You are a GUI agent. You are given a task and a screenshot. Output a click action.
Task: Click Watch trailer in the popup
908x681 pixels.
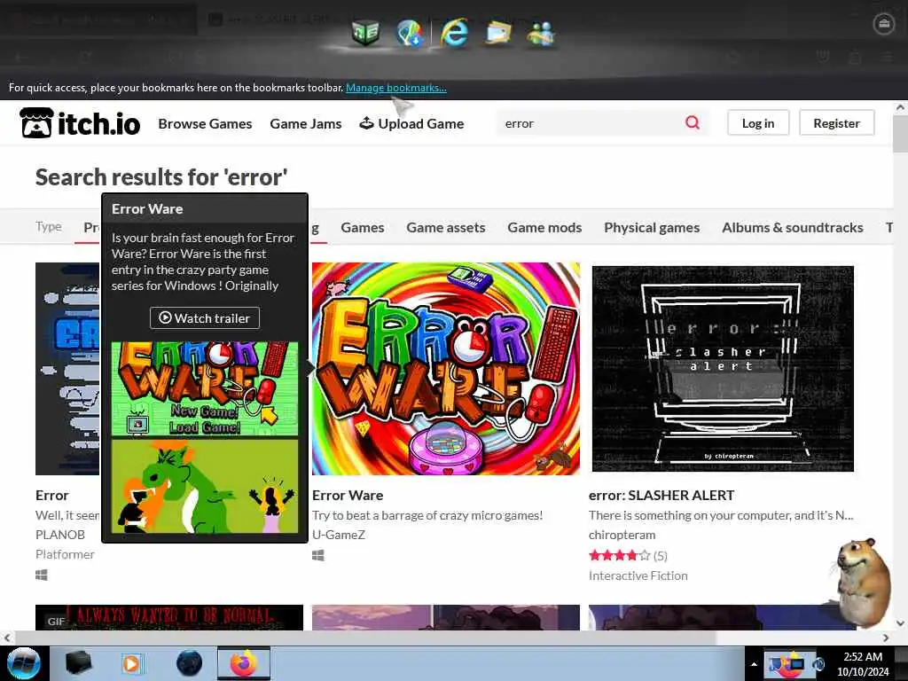205,318
